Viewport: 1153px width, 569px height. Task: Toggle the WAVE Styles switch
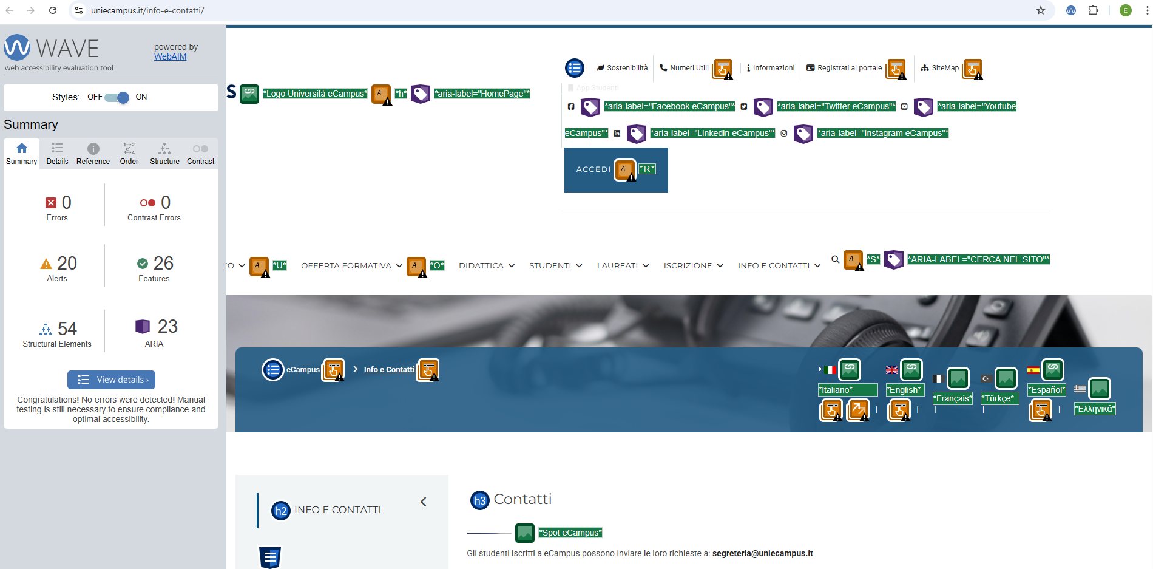click(117, 97)
